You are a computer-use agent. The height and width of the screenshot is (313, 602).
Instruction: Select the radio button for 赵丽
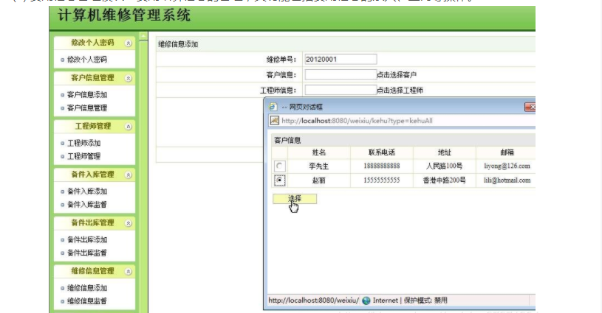(279, 180)
